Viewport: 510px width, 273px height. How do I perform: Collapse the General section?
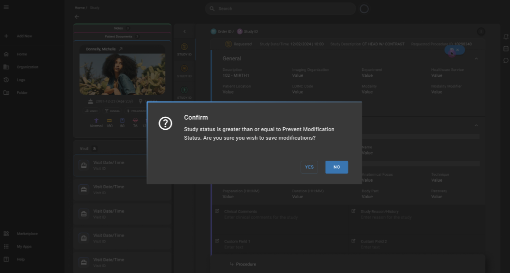(x=476, y=59)
